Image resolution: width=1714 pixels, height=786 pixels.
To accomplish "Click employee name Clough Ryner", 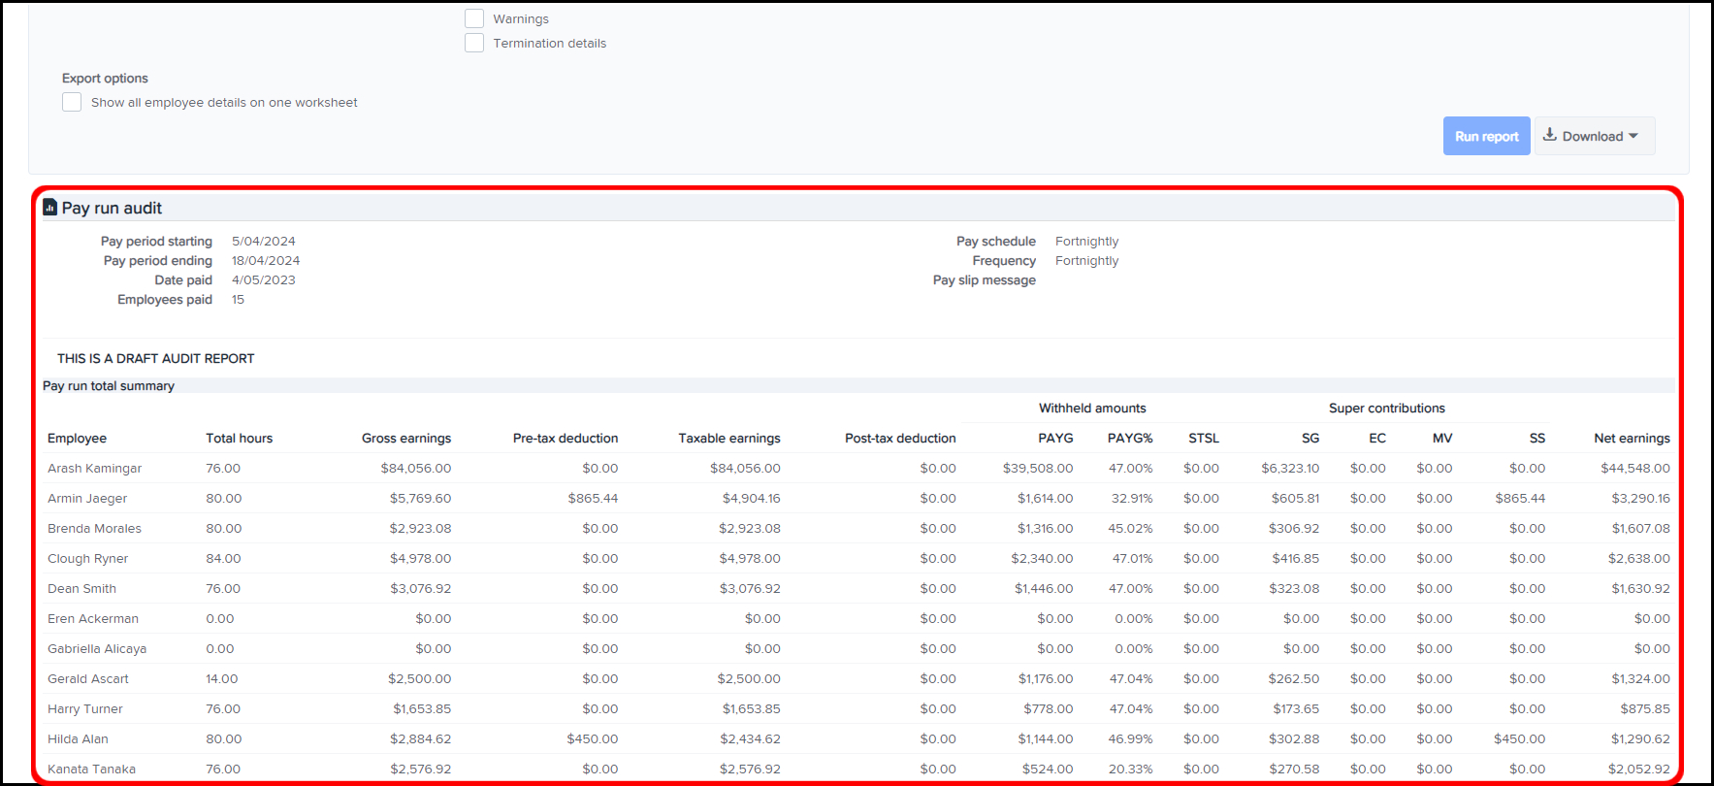I will click(x=87, y=559).
